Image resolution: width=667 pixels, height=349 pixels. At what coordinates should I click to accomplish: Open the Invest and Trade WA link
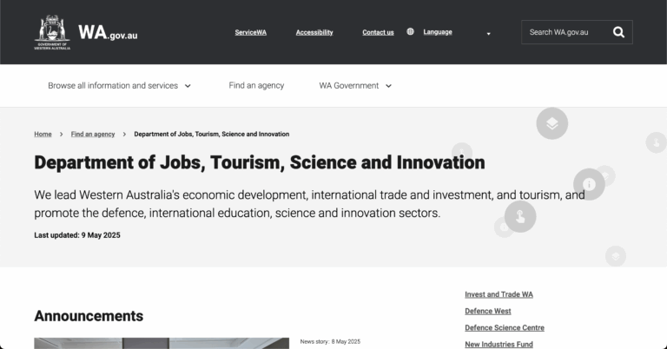pos(499,294)
